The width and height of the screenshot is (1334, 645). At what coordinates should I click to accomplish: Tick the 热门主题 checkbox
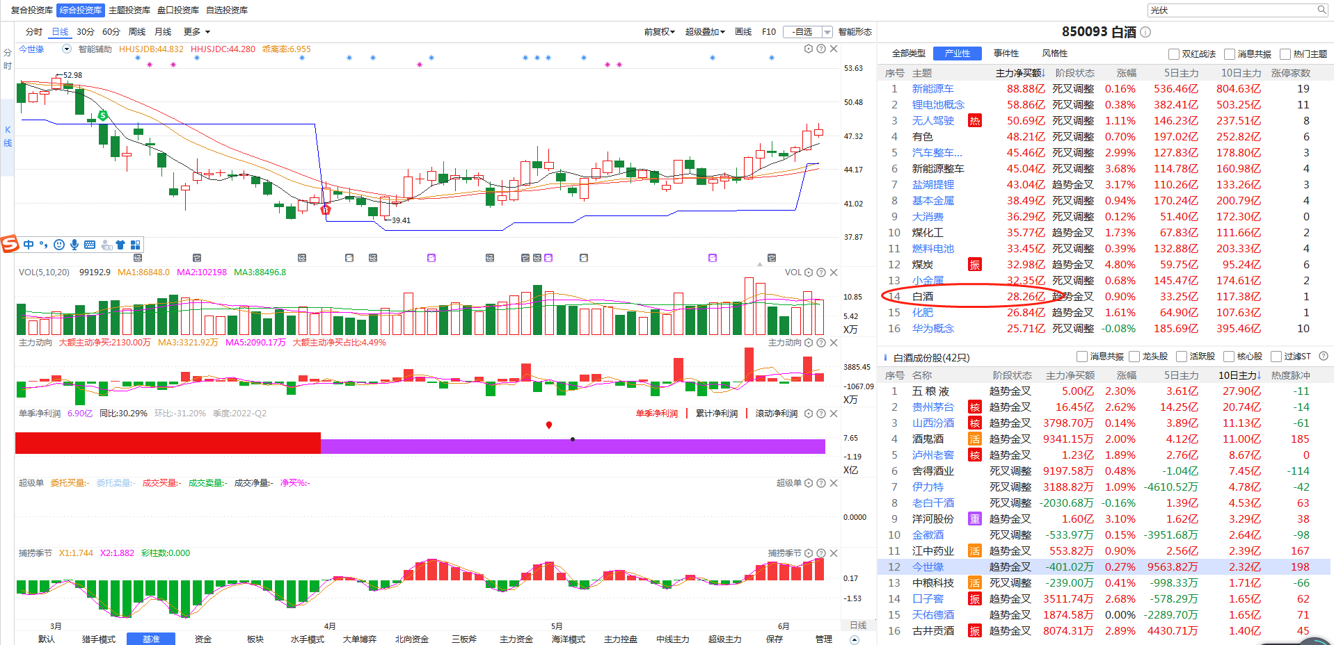click(x=1285, y=54)
